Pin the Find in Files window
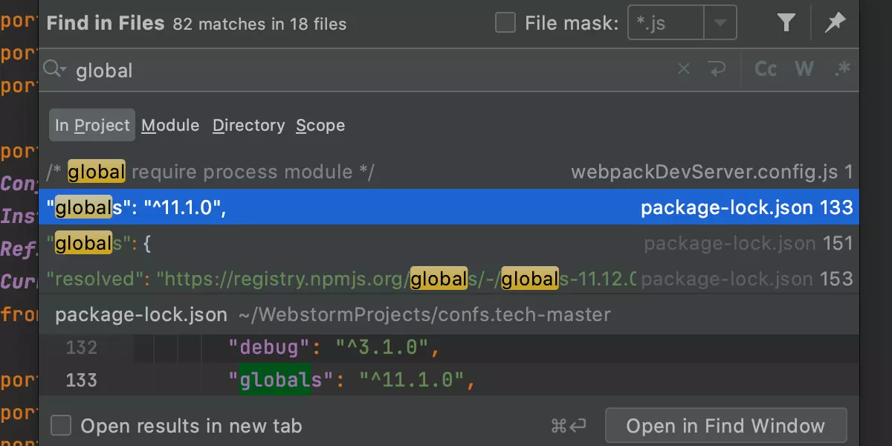 tap(836, 23)
